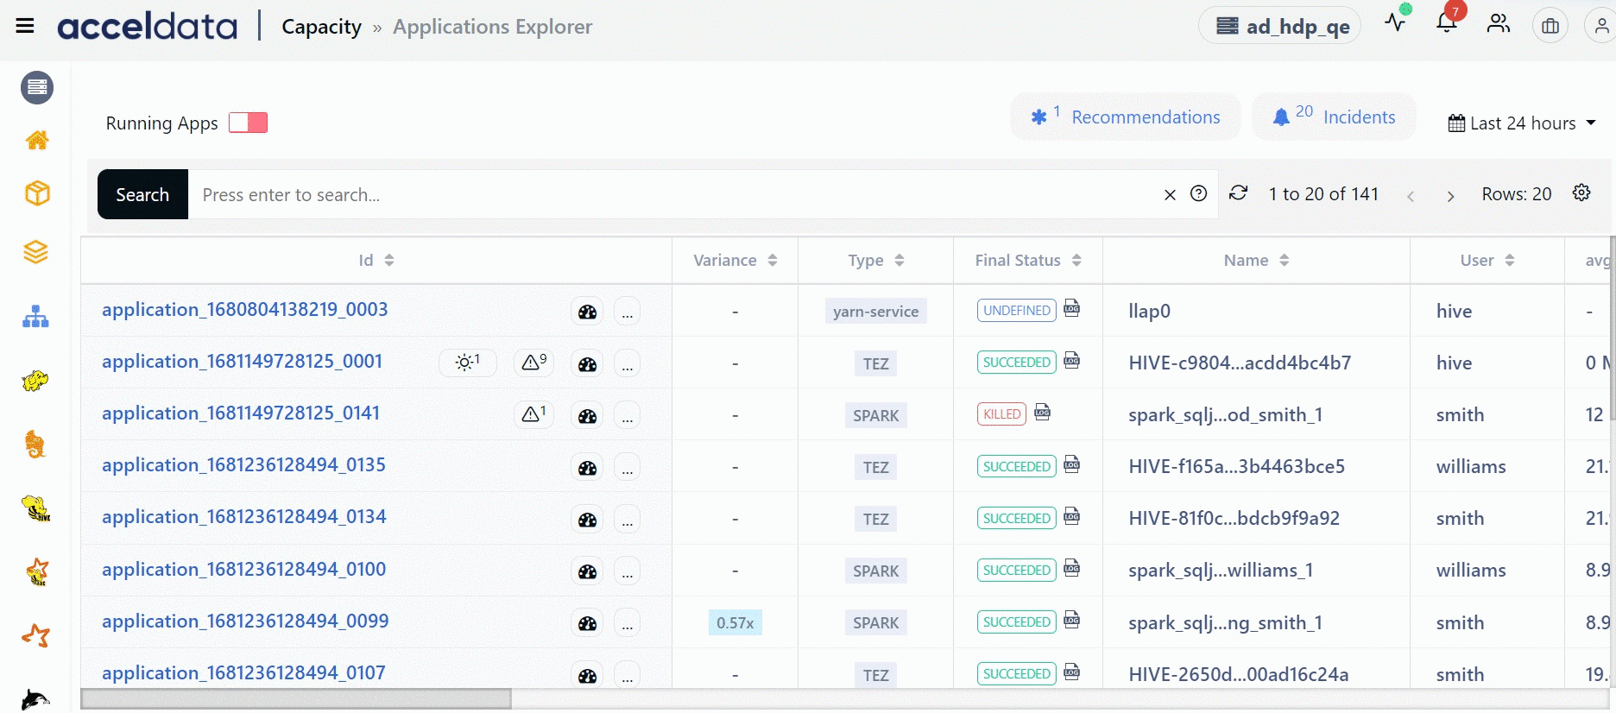1616x713 pixels.
Task: Click the horizontal scrollbar at table bottom
Action: click(x=296, y=698)
